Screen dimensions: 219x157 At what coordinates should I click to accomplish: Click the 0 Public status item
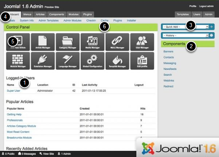(8, 154)
